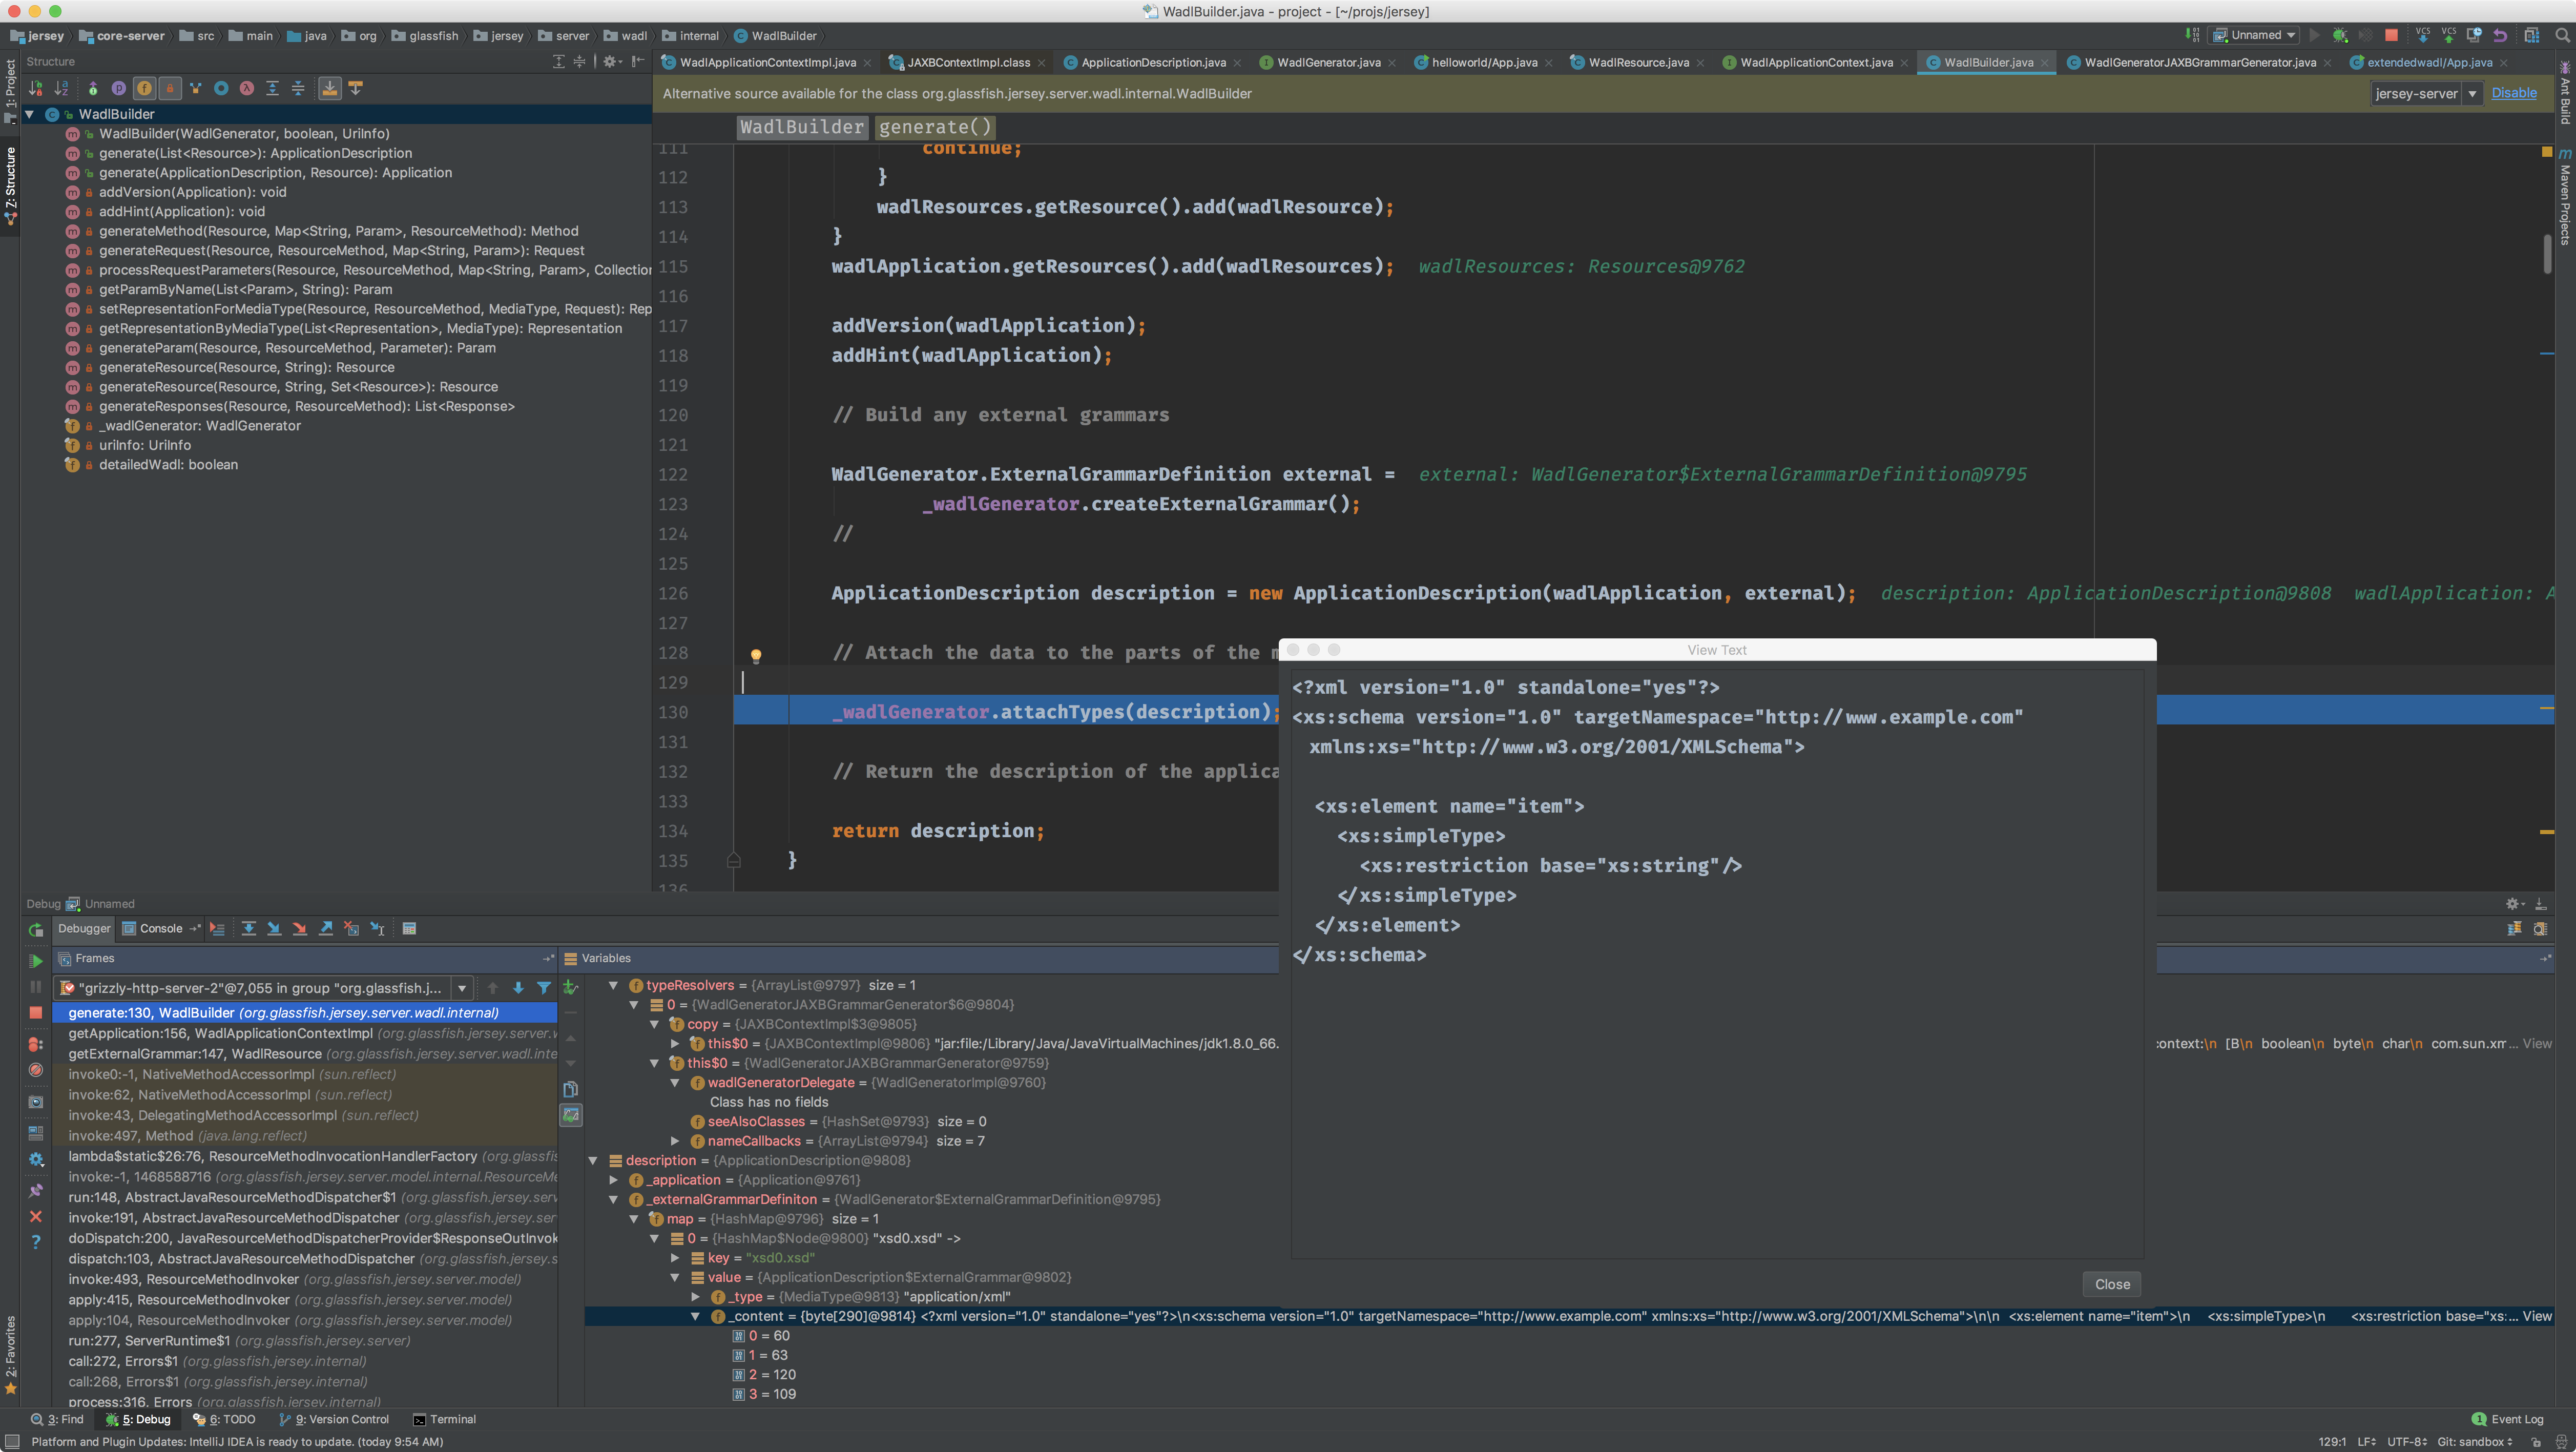Open the Evaluate Expression calculator icon
This screenshot has width=2576, height=1452.
pyautogui.click(x=409, y=929)
